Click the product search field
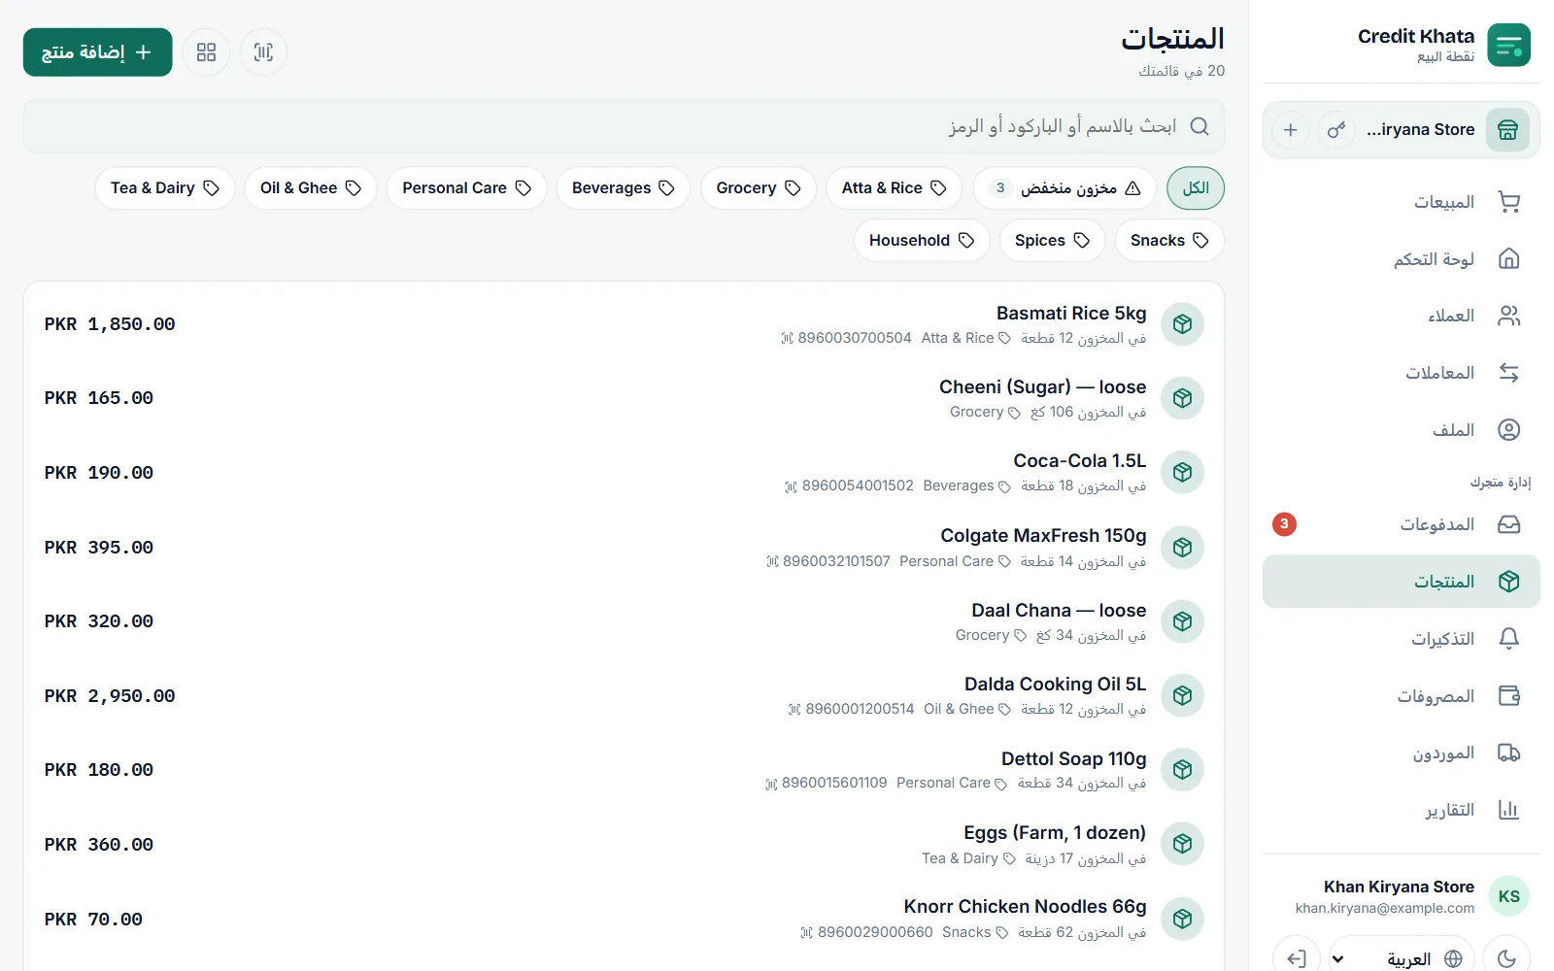Viewport: 1554px width, 971px height. 625,126
